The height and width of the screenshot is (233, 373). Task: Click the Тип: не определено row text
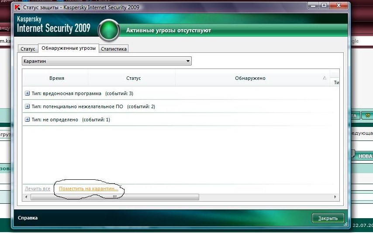71,120
